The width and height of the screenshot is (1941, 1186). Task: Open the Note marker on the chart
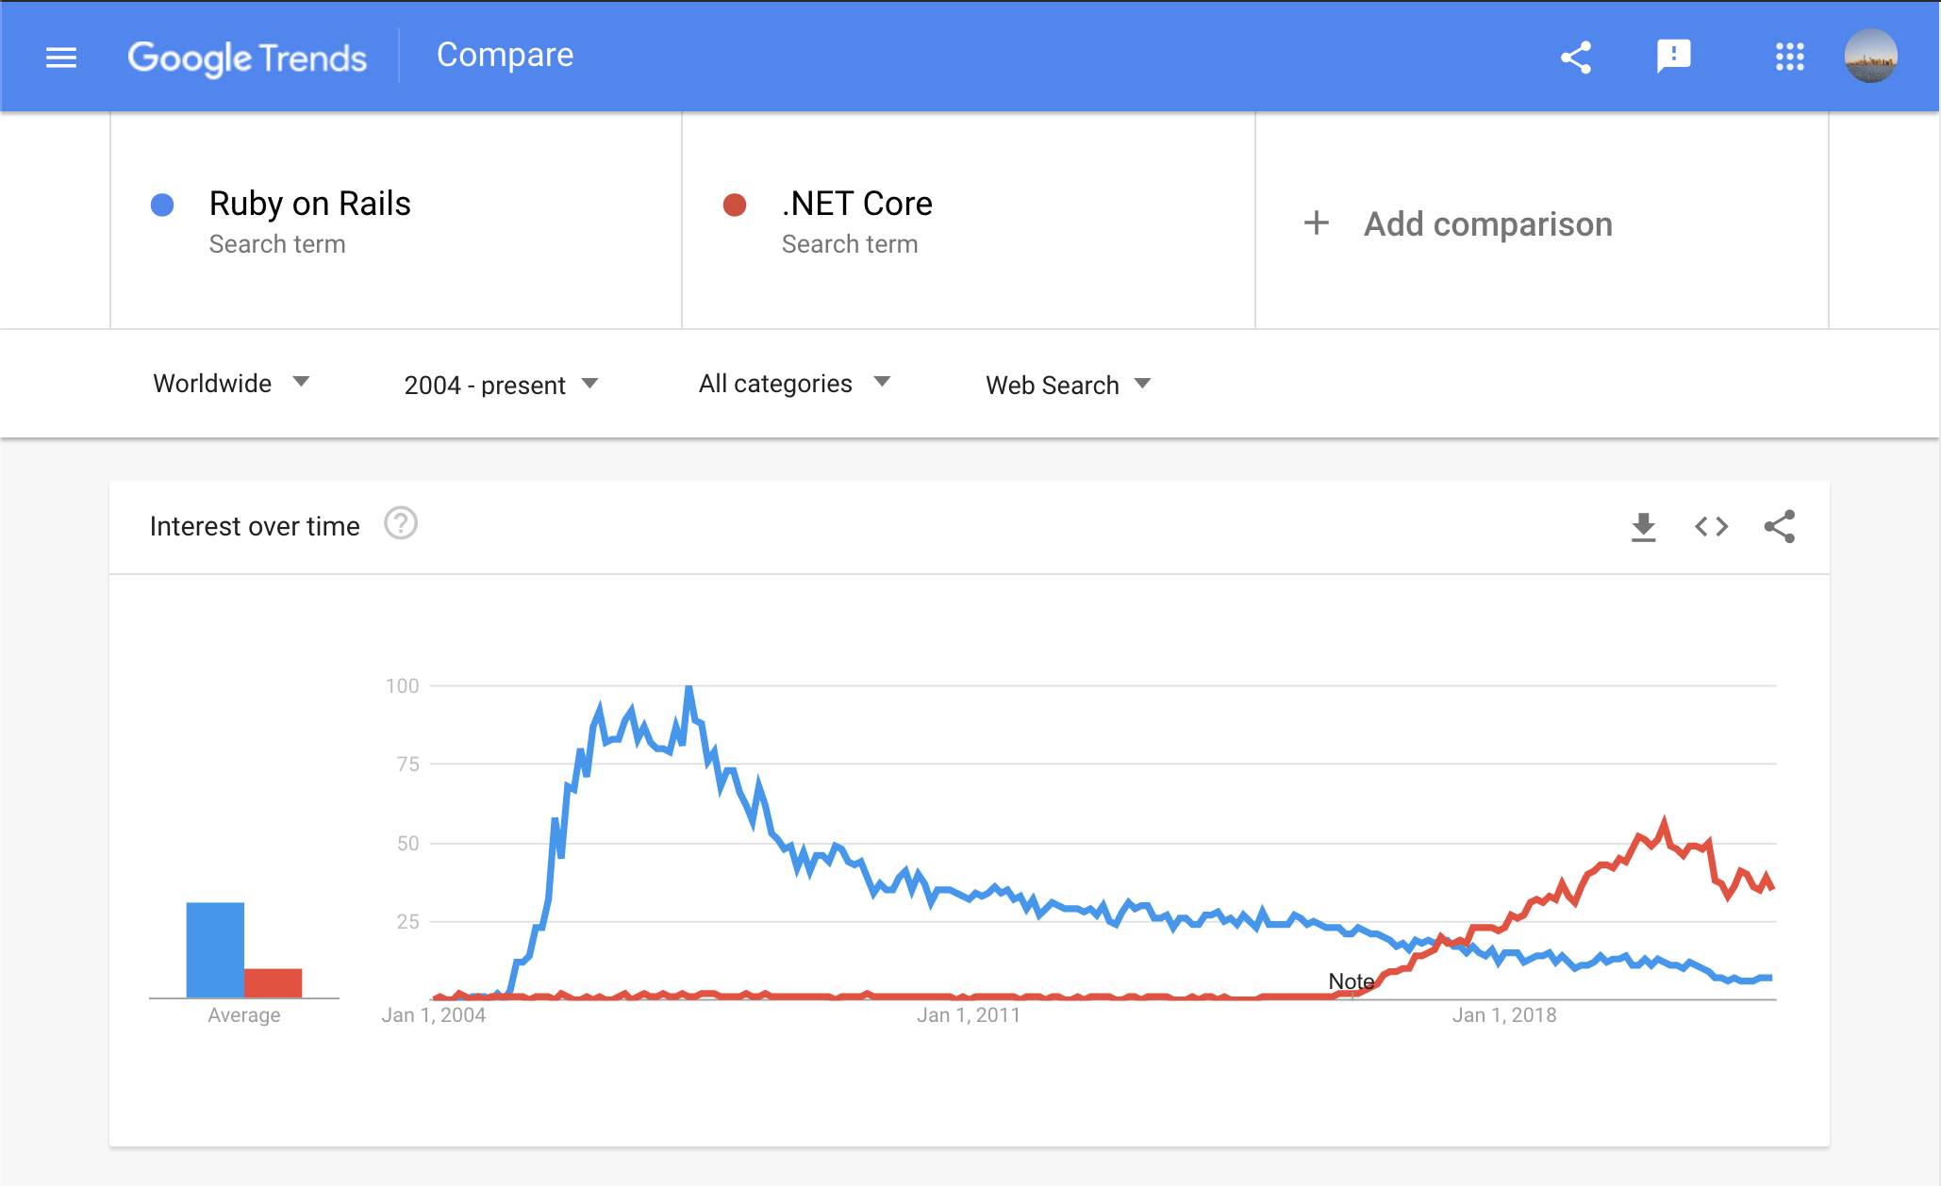[1351, 981]
